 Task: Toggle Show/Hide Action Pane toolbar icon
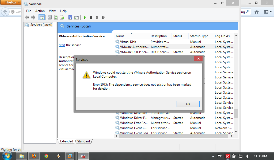click(x=77, y=17)
